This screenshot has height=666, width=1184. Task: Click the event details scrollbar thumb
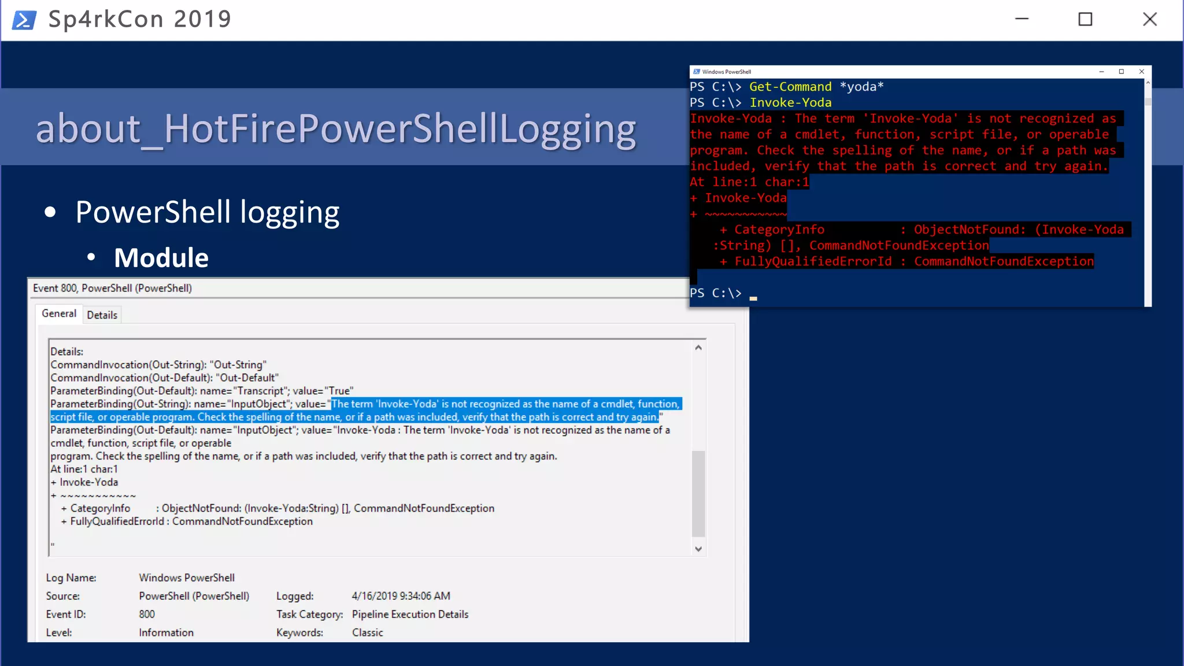click(698, 494)
